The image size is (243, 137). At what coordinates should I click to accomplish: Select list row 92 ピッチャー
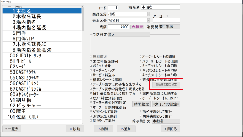coord(42,106)
